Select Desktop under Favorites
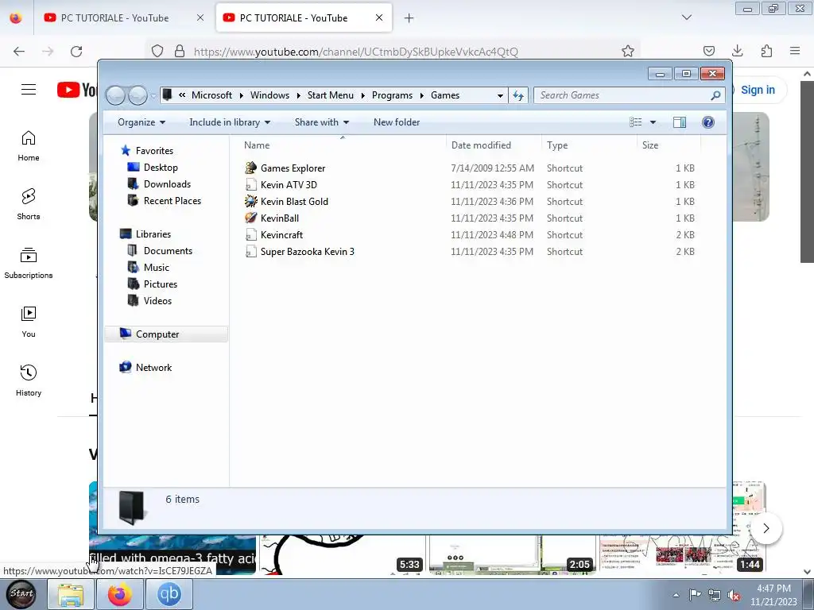This screenshot has width=814, height=610. point(161,168)
